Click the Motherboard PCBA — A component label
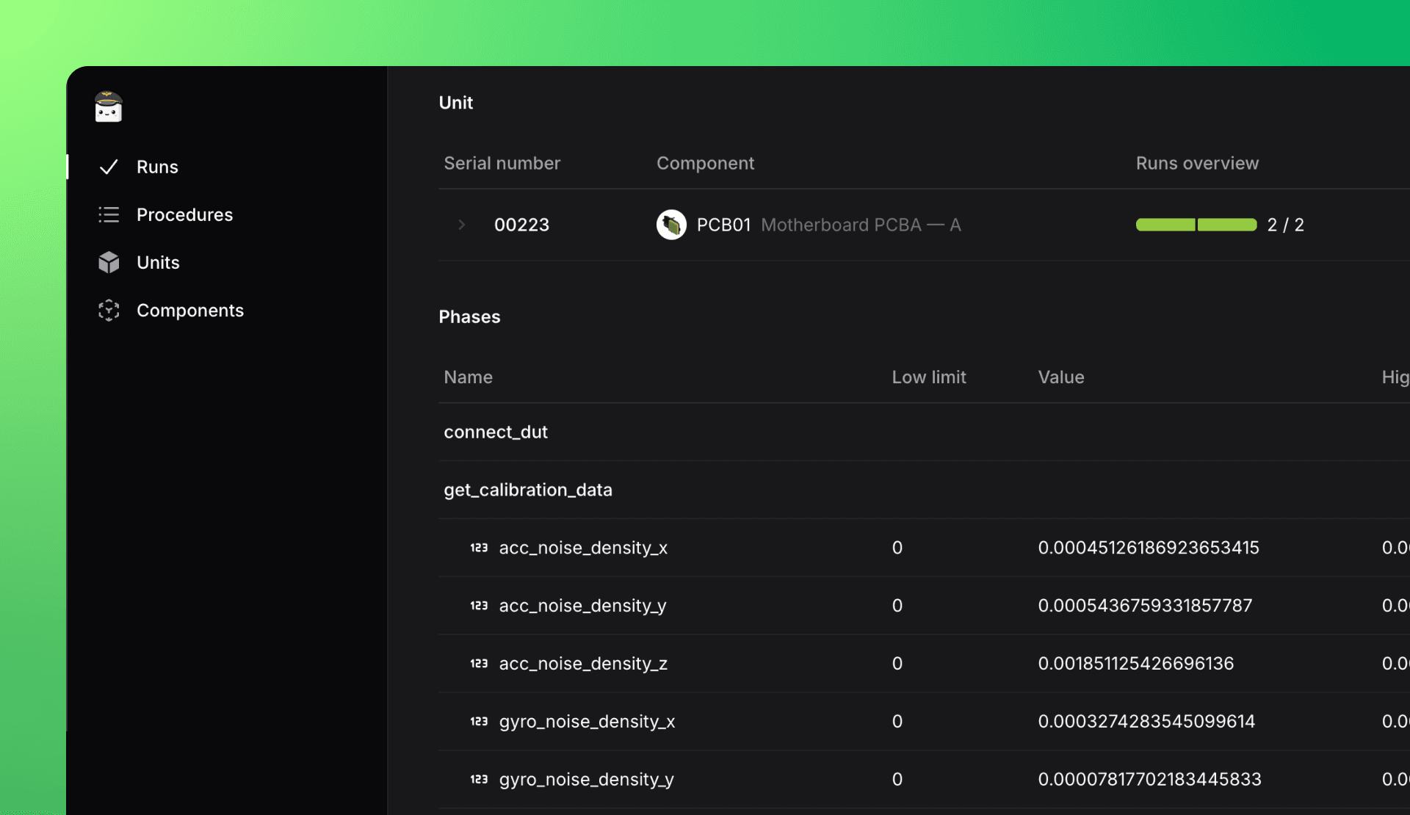1410x815 pixels. (x=861, y=225)
